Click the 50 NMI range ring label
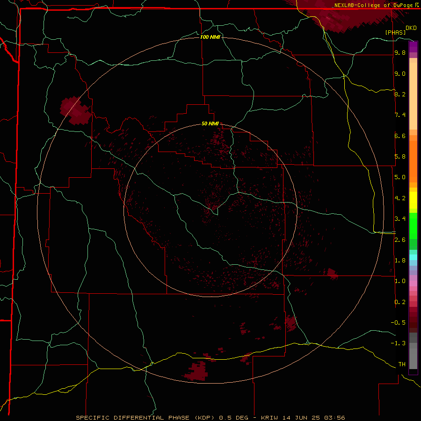This screenshot has width=421, height=421. tap(210, 123)
